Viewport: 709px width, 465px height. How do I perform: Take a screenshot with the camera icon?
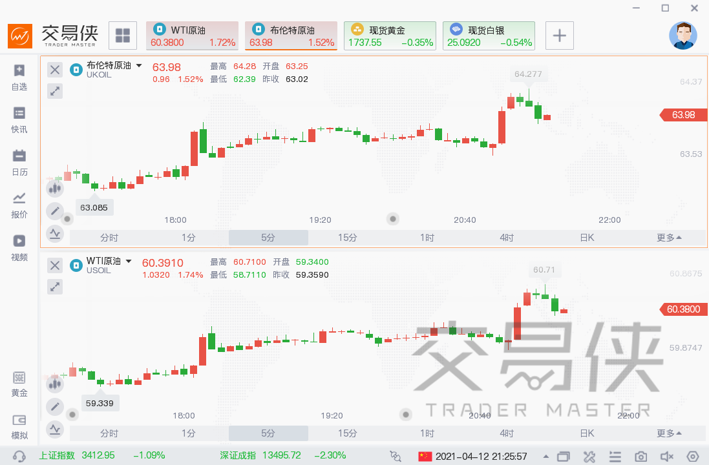pyautogui.click(x=640, y=457)
